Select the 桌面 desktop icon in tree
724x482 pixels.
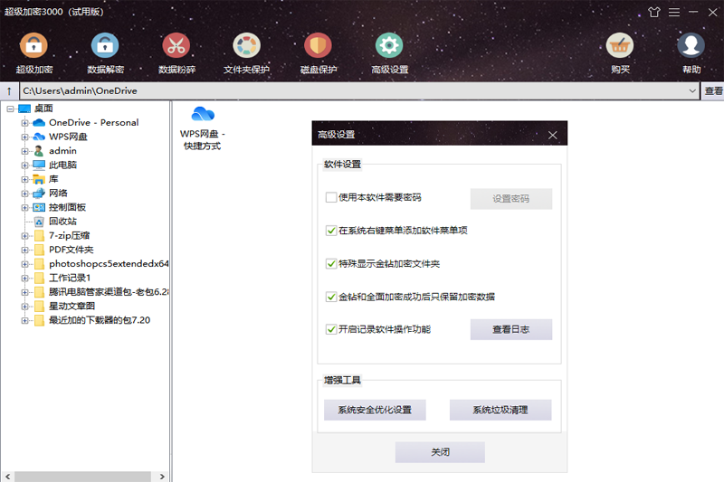coord(24,109)
